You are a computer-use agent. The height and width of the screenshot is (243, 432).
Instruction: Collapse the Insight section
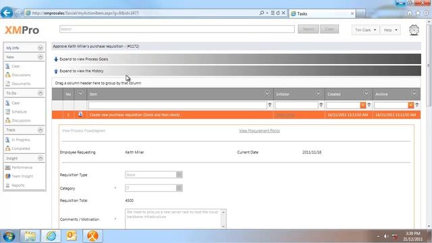[40, 158]
